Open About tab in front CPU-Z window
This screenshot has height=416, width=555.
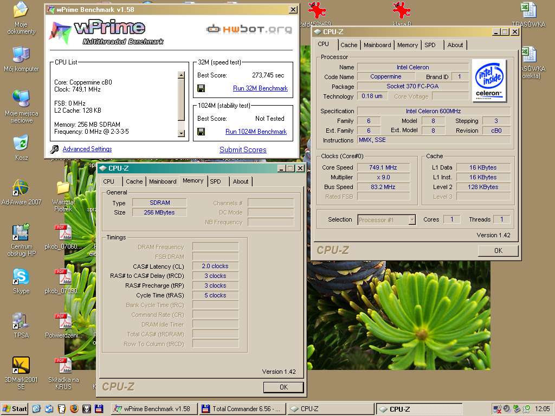pyautogui.click(x=240, y=181)
